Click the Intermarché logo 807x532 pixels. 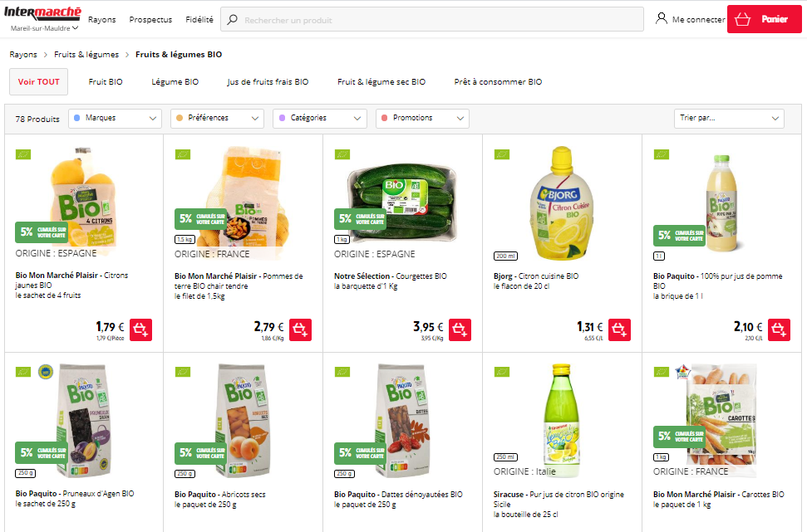[x=42, y=13]
